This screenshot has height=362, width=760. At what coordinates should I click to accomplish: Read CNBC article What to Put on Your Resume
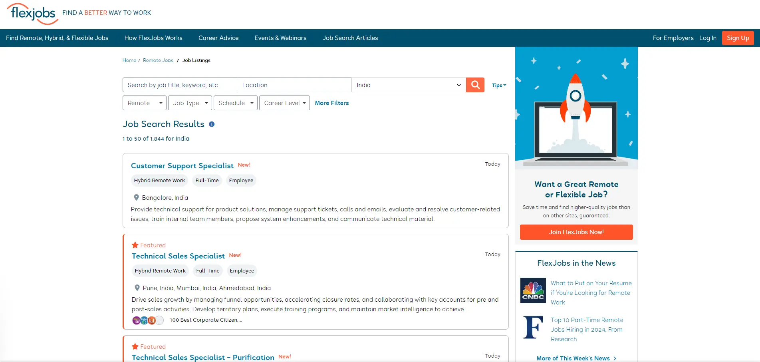(591, 293)
